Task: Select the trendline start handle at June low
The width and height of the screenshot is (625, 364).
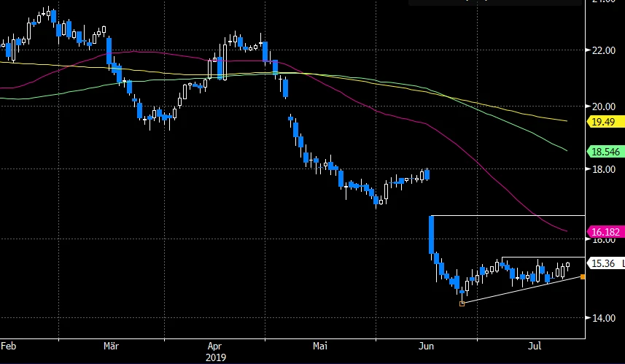Action: 462,303
